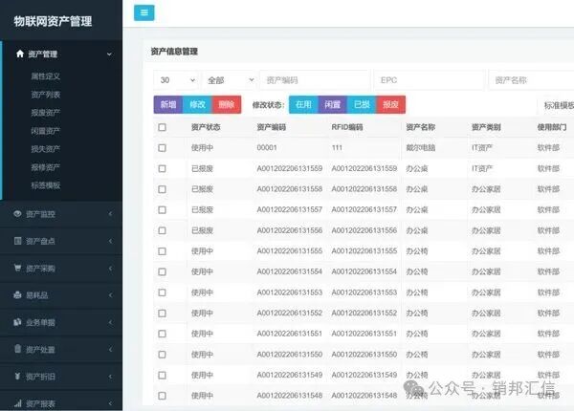Open the 报修资产 submenu item
This screenshot has width=574, height=411.
coord(45,167)
